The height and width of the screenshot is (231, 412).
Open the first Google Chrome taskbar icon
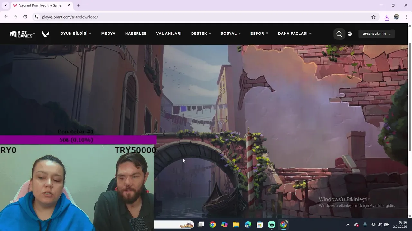pyautogui.click(x=212, y=225)
